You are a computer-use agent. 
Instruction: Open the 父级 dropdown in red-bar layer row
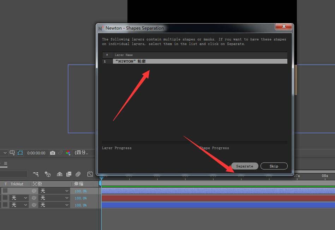pyautogui.click(x=54, y=198)
